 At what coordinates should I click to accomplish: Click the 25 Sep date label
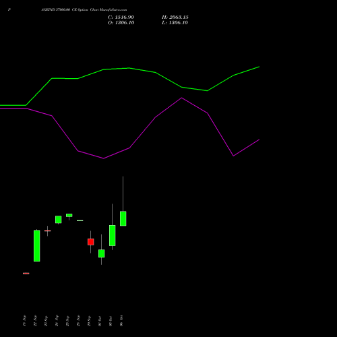coord(67,321)
